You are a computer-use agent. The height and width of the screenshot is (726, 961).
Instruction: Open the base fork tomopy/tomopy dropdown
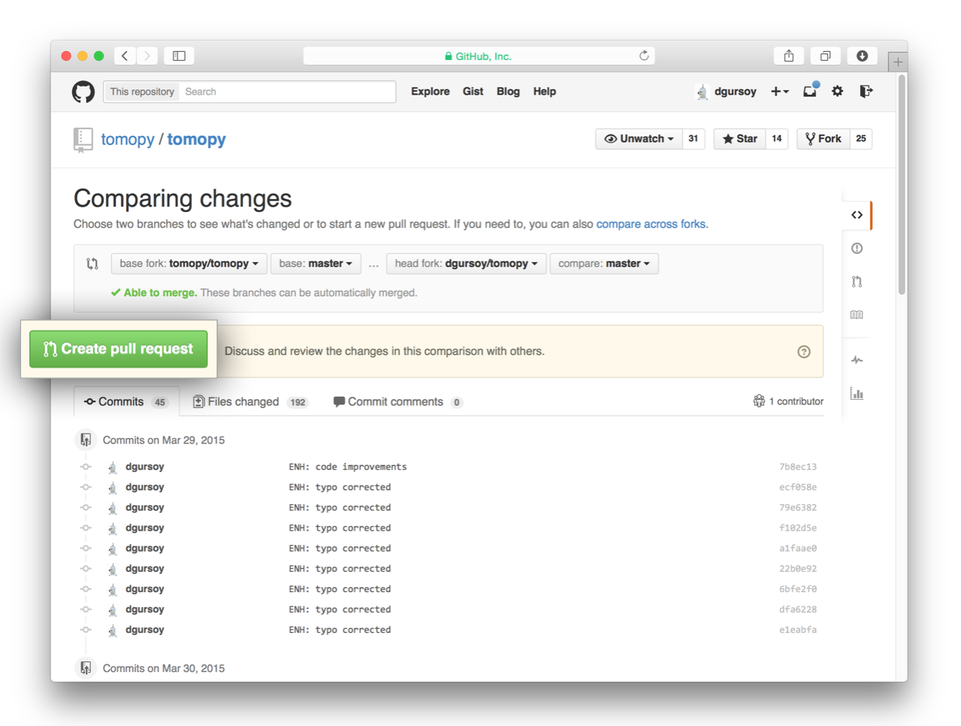189,264
